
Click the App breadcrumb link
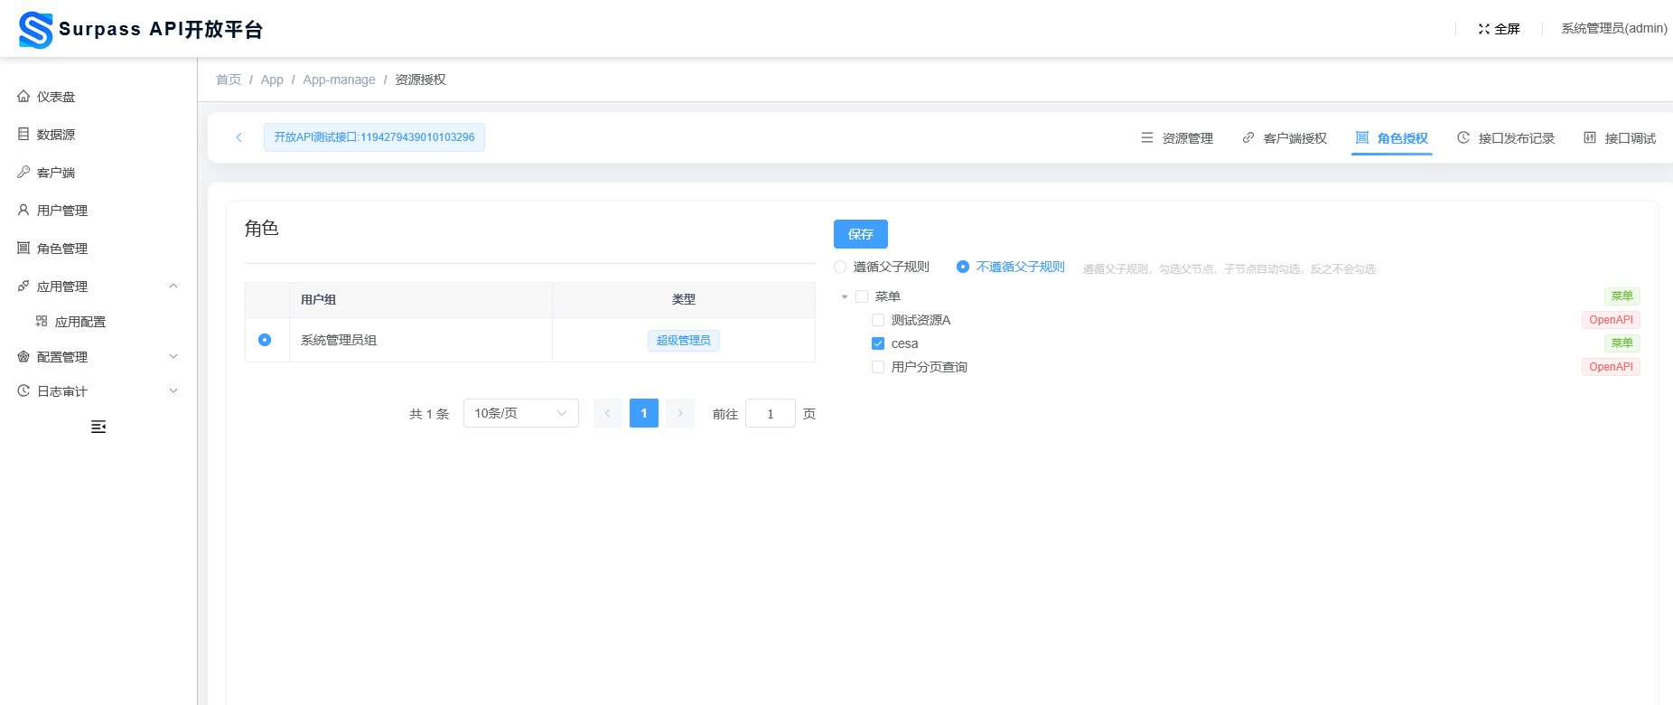pyautogui.click(x=272, y=80)
